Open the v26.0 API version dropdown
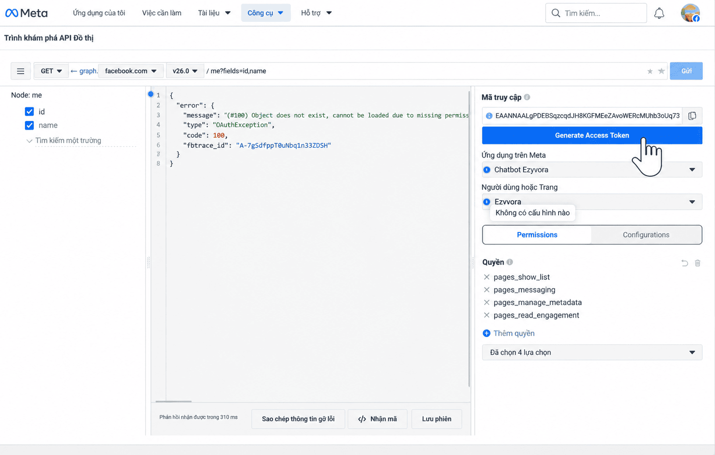This screenshot has height=455, width=715. tap(185, 71)
